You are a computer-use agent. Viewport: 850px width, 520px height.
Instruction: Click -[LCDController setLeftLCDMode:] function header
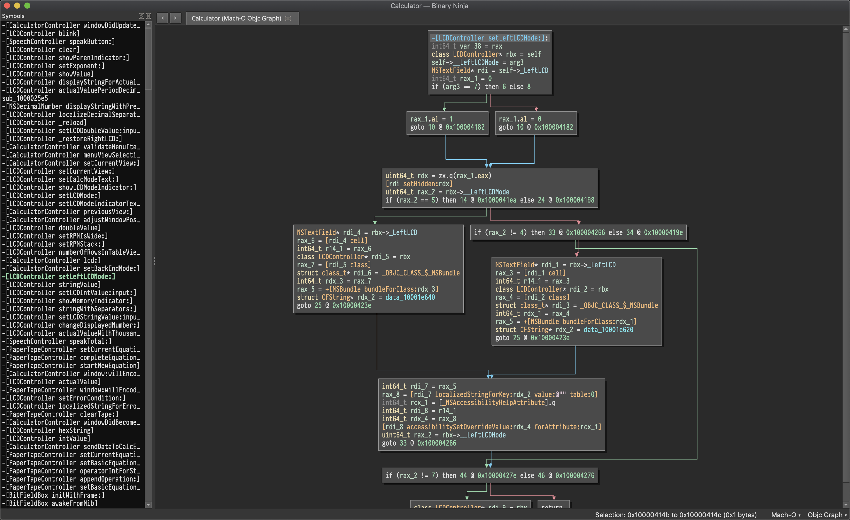[490, 38]
